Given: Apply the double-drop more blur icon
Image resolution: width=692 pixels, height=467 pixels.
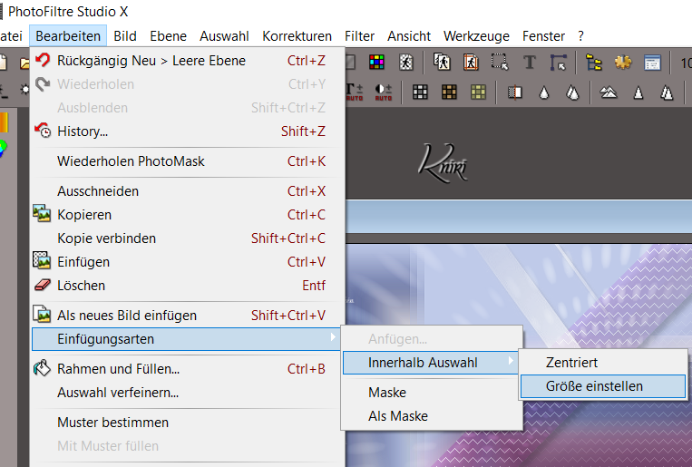Looking at the screenshot, I should point(573,92).
